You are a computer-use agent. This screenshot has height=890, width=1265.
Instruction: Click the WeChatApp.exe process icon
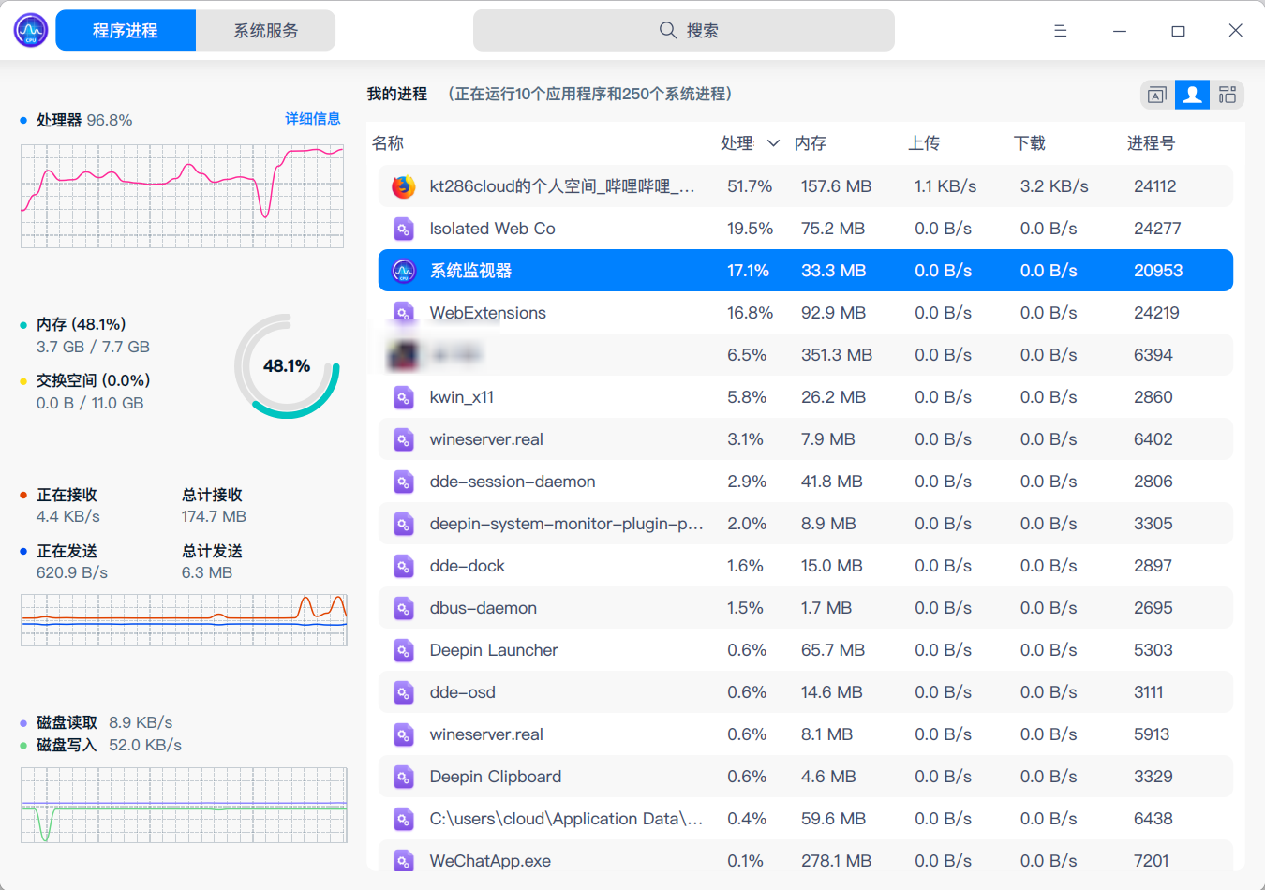point(403,860)
